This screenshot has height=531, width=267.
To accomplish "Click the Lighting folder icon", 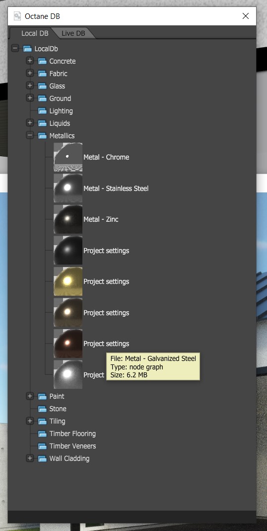I will 42,111.
